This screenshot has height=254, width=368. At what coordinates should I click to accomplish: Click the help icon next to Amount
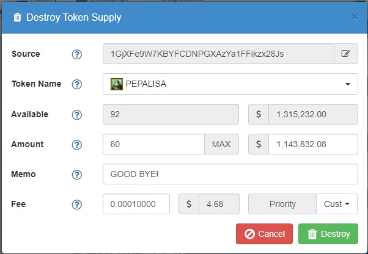point(77,145)
